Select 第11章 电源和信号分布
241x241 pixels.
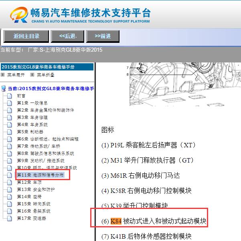coord(40,175)
